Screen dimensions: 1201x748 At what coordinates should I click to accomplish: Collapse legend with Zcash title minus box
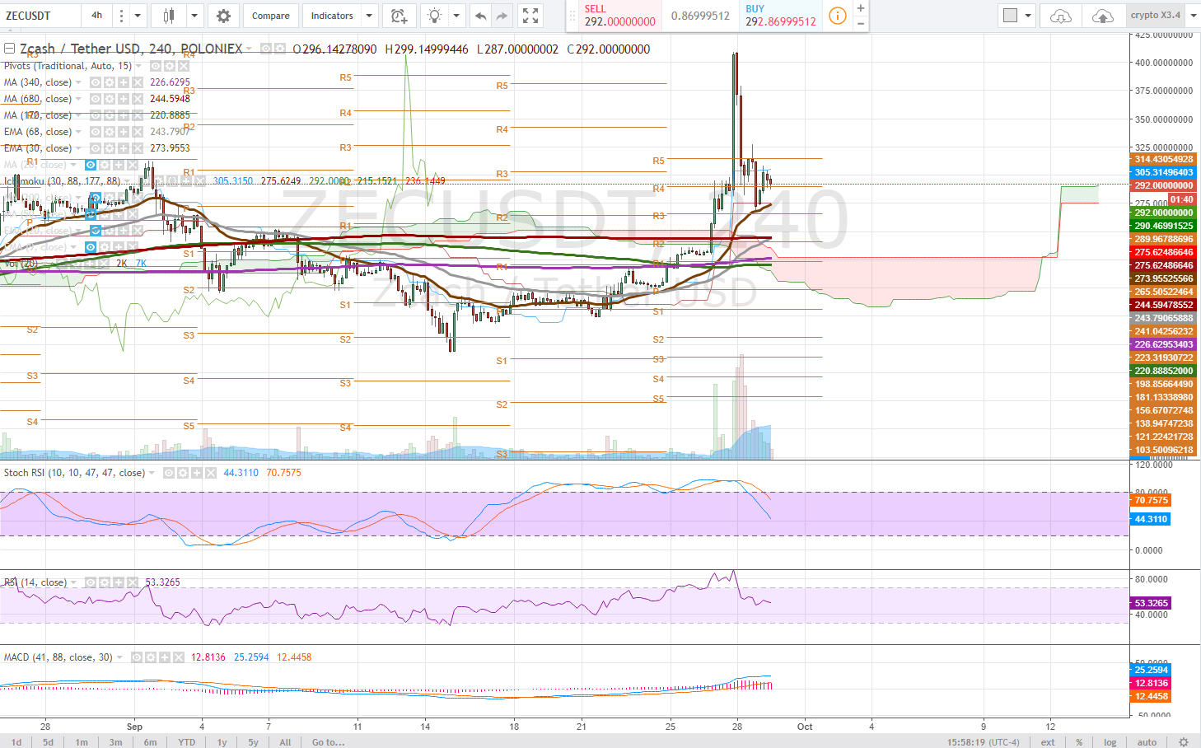(x=9, y=49)
